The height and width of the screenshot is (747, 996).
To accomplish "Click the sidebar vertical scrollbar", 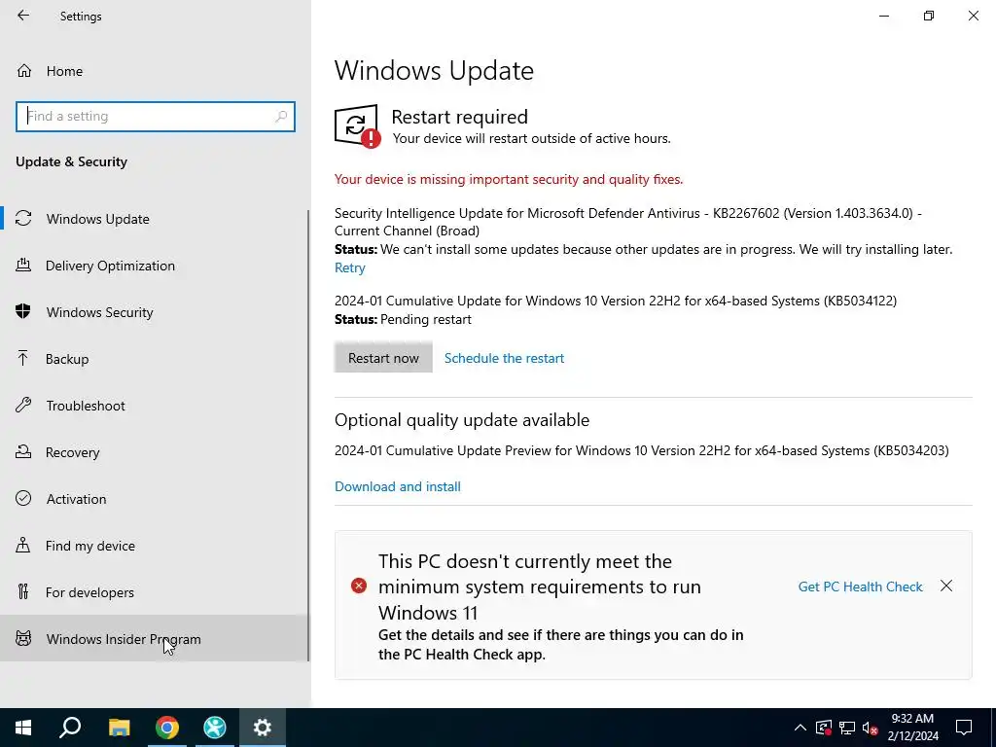I will coord(308,436).
